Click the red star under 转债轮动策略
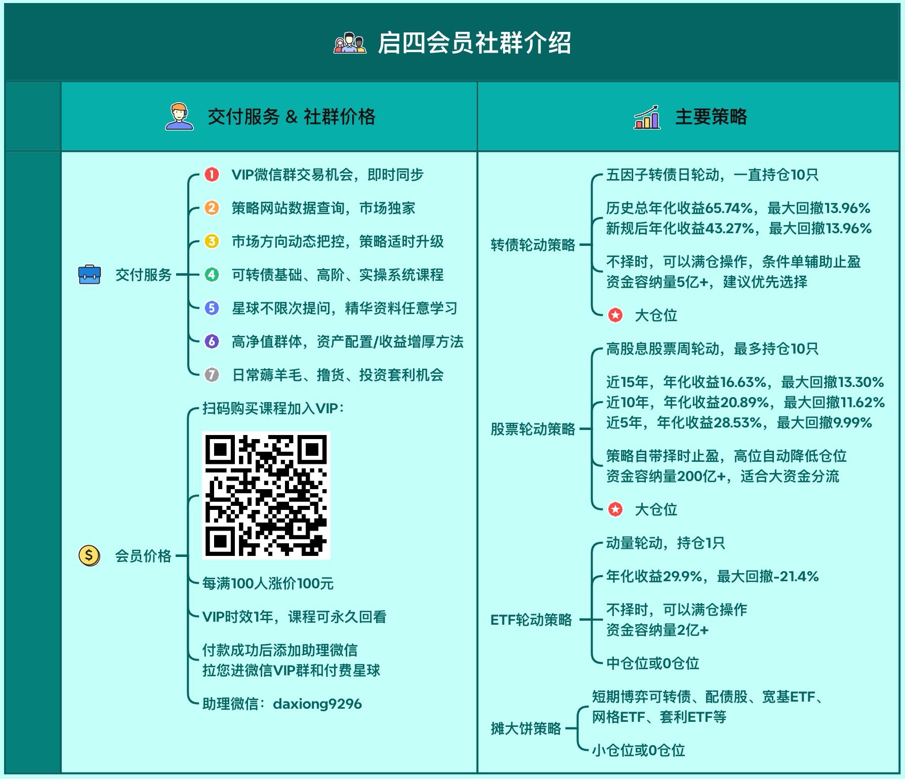 click(615, 315)
